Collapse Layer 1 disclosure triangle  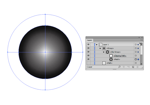click(96, 45)
